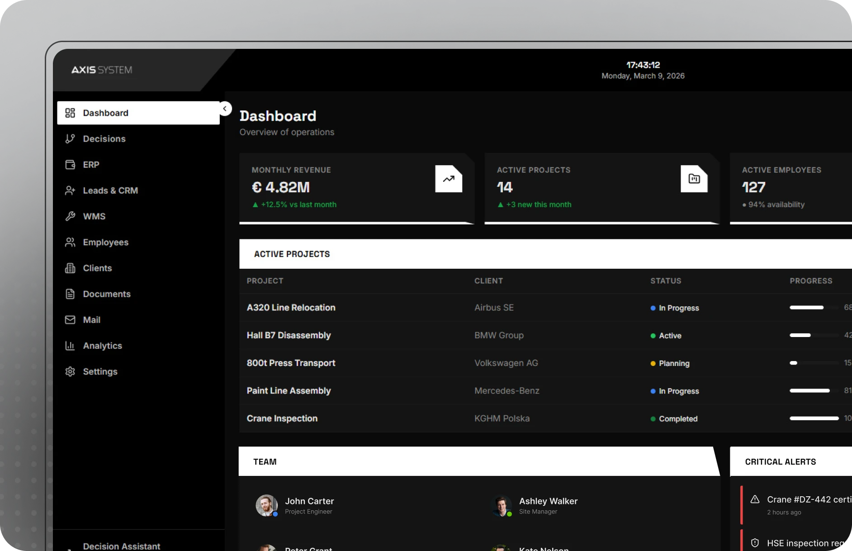This screenshot has width=852, height=551.
Task: Click the Analytics bar chart icon
Action: [x=70, y=346]
